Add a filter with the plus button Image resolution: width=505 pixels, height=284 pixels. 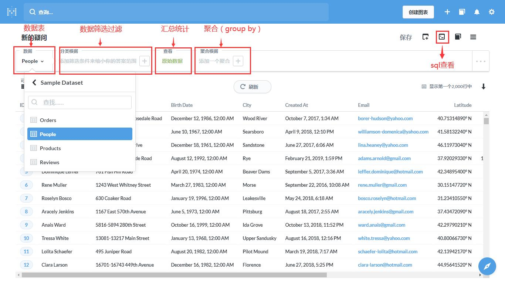145,61
